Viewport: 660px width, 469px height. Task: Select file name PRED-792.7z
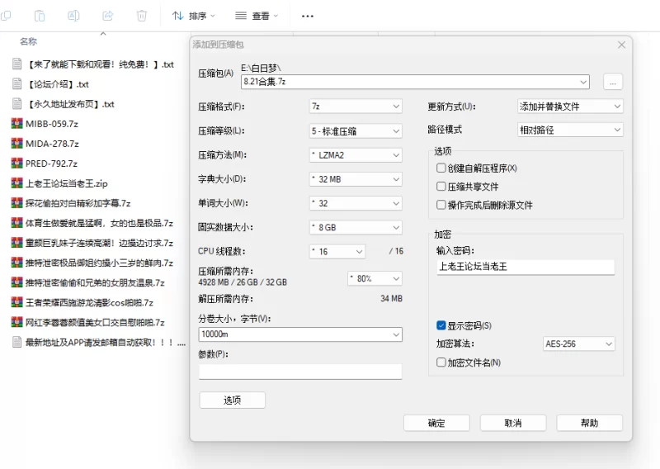[51, 163]
